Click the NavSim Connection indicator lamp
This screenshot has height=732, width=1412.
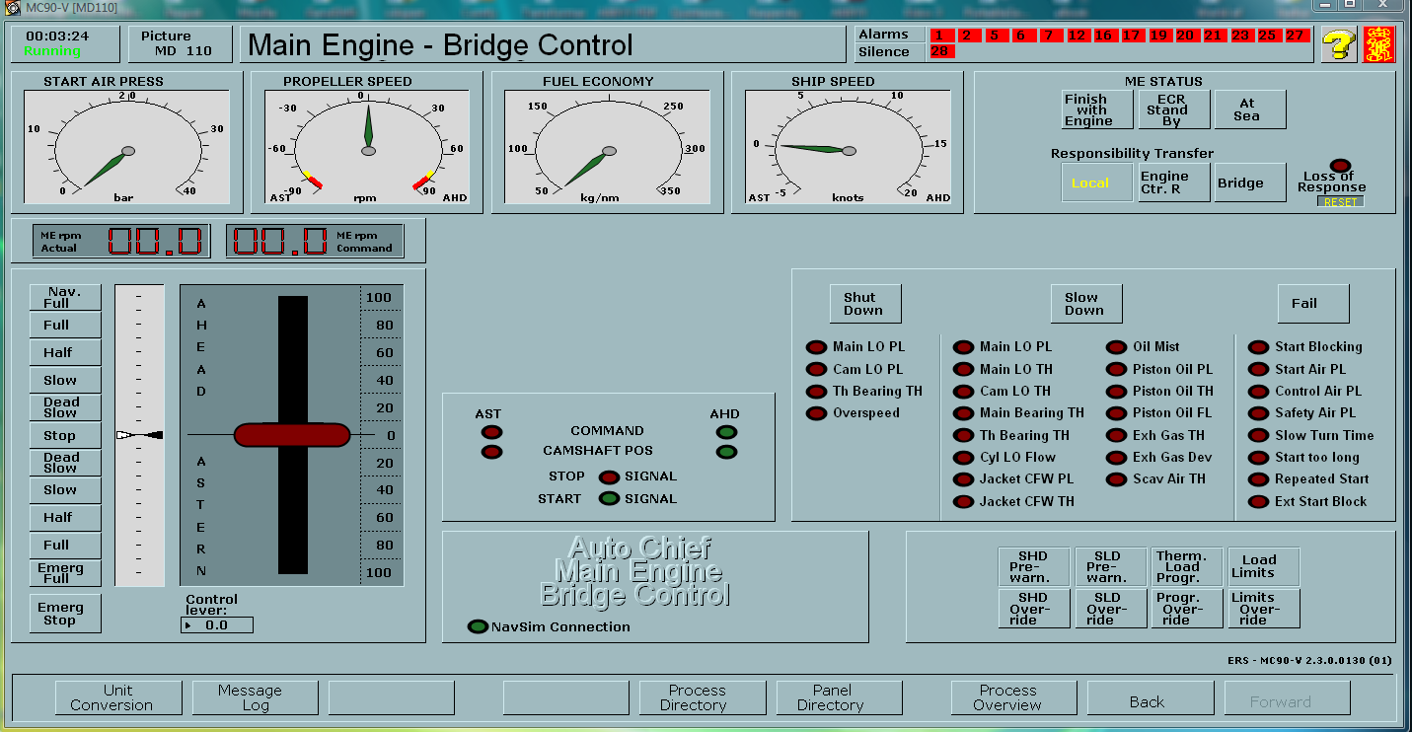click(x=478, y=626)
